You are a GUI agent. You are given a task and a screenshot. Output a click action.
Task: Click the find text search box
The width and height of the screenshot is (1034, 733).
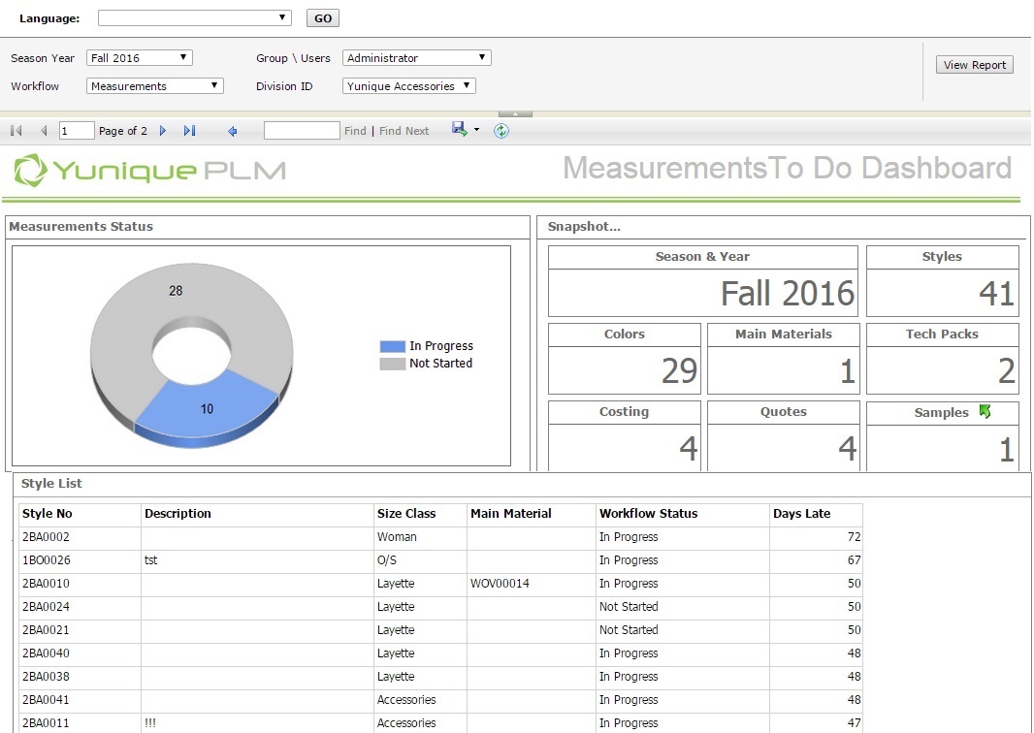(x=302, y=131)
